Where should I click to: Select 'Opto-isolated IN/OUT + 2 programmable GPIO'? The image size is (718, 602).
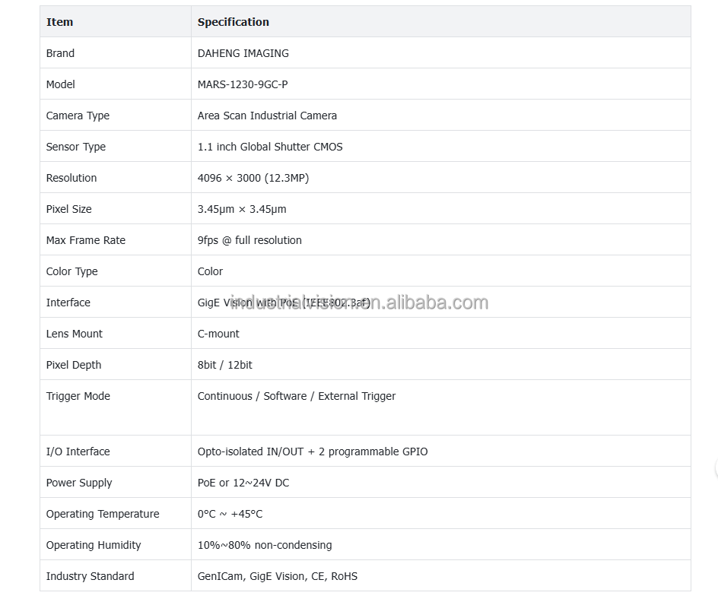pyautogui.click(x=313, y=451)
